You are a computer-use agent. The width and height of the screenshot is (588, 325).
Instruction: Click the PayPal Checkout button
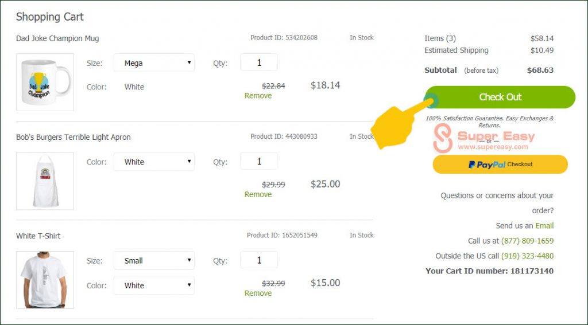point(500,165)
